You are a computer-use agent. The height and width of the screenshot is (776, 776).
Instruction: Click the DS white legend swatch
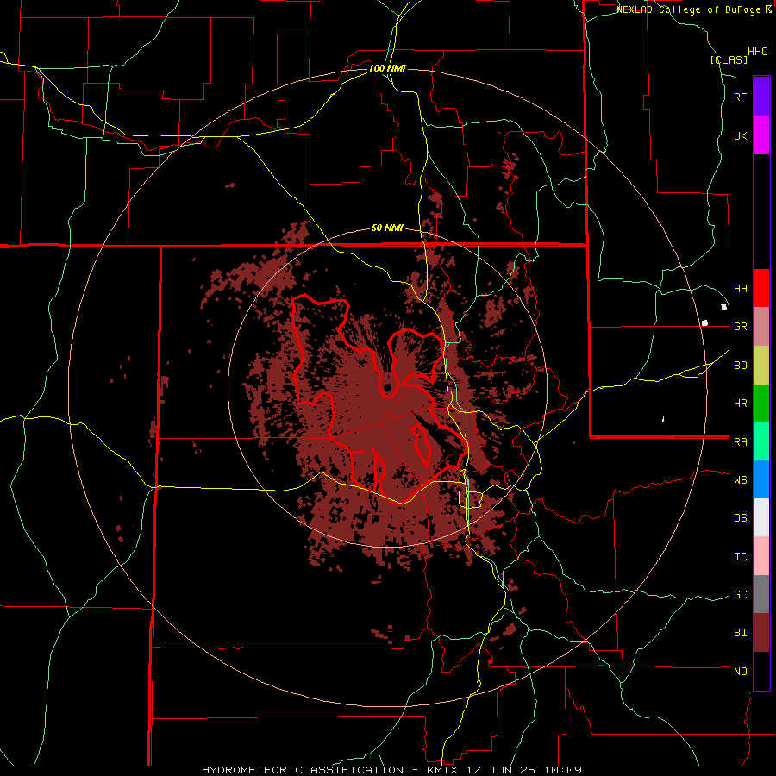coord(761,517)
